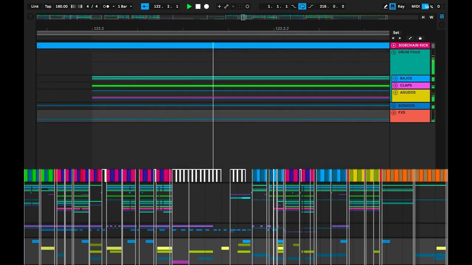Click the Re-enable Automation arrow icon
Viewport: 472px width, 265px height.
pyautogui.click(x=233, y=6)
